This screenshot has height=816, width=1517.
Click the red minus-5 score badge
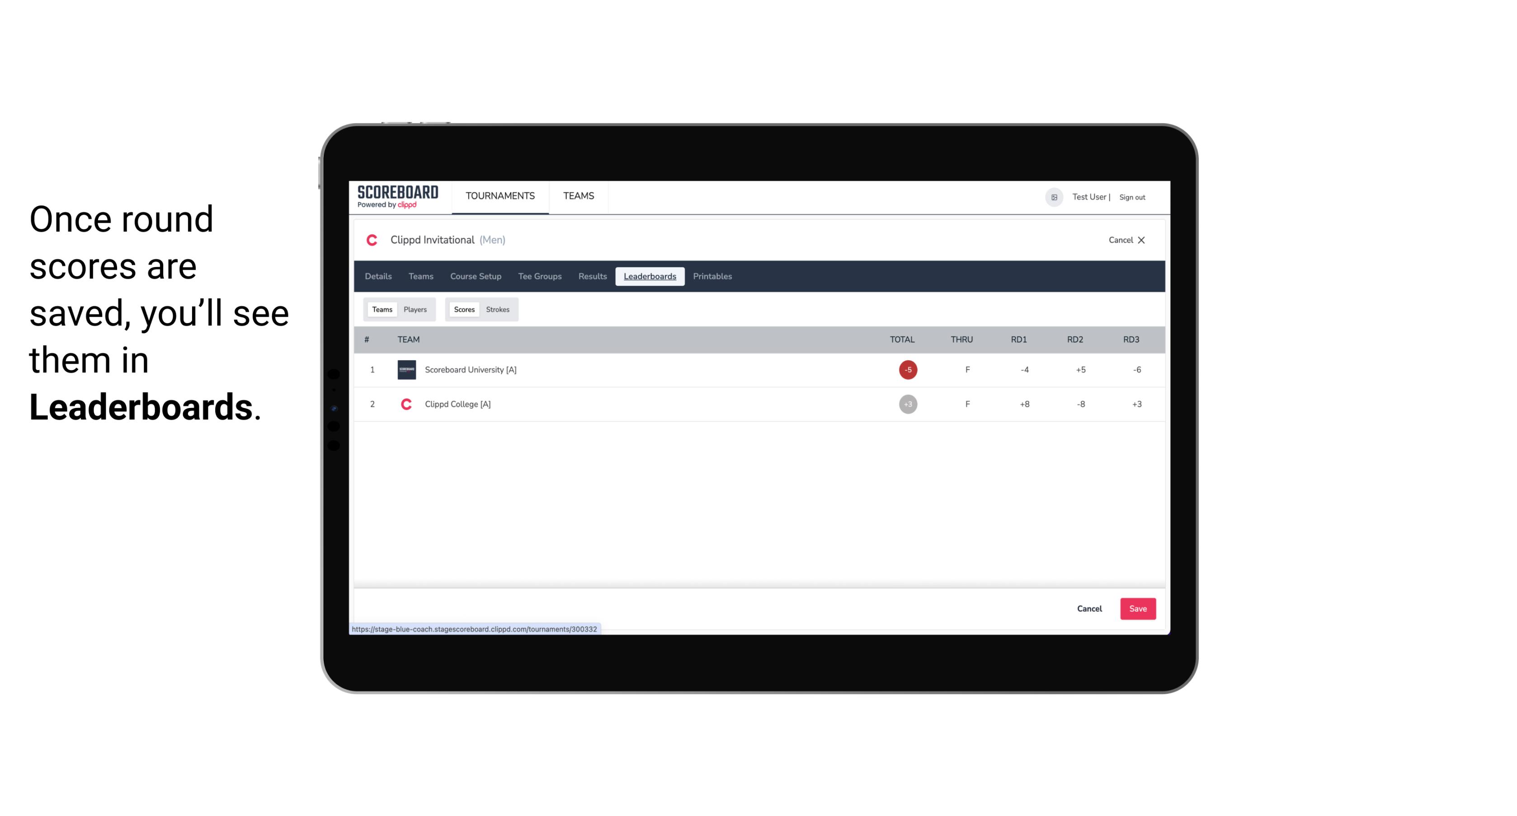pyautogui.click(x=908, y=369)
